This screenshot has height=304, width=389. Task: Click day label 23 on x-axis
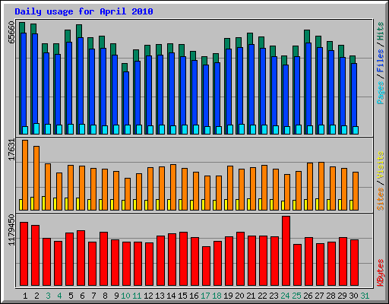point(274,296)
